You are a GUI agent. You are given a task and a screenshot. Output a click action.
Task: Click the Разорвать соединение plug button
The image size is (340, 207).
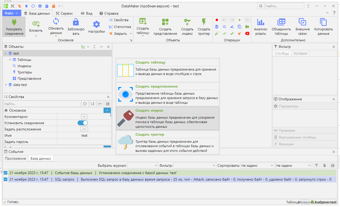14,27
